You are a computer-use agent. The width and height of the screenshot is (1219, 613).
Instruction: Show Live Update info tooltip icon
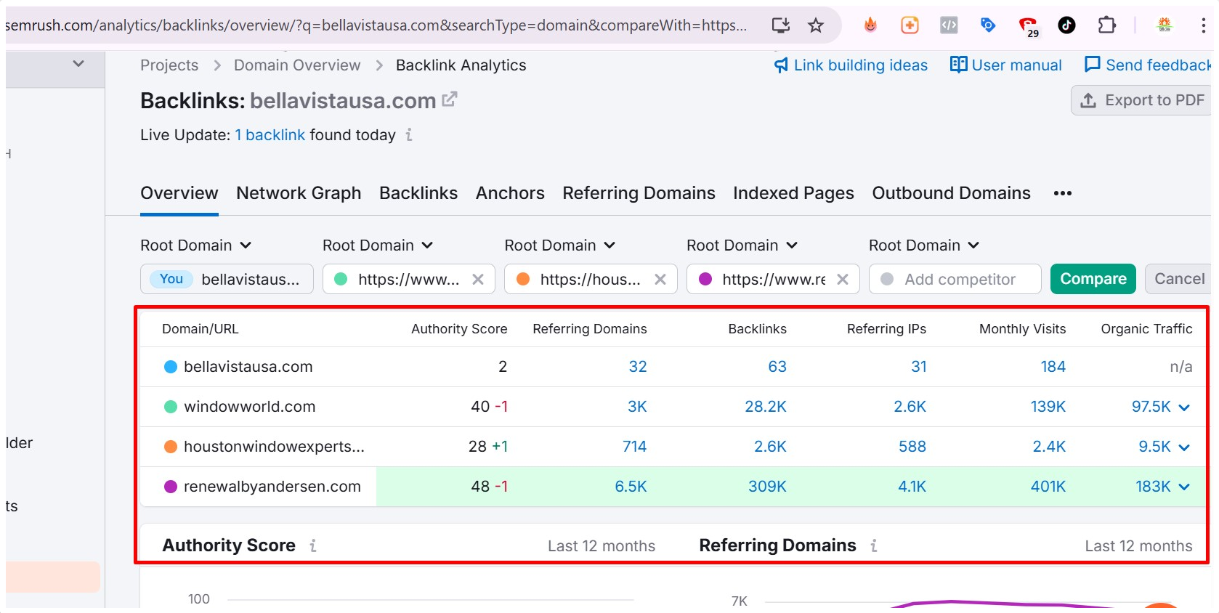click(409, 134)
